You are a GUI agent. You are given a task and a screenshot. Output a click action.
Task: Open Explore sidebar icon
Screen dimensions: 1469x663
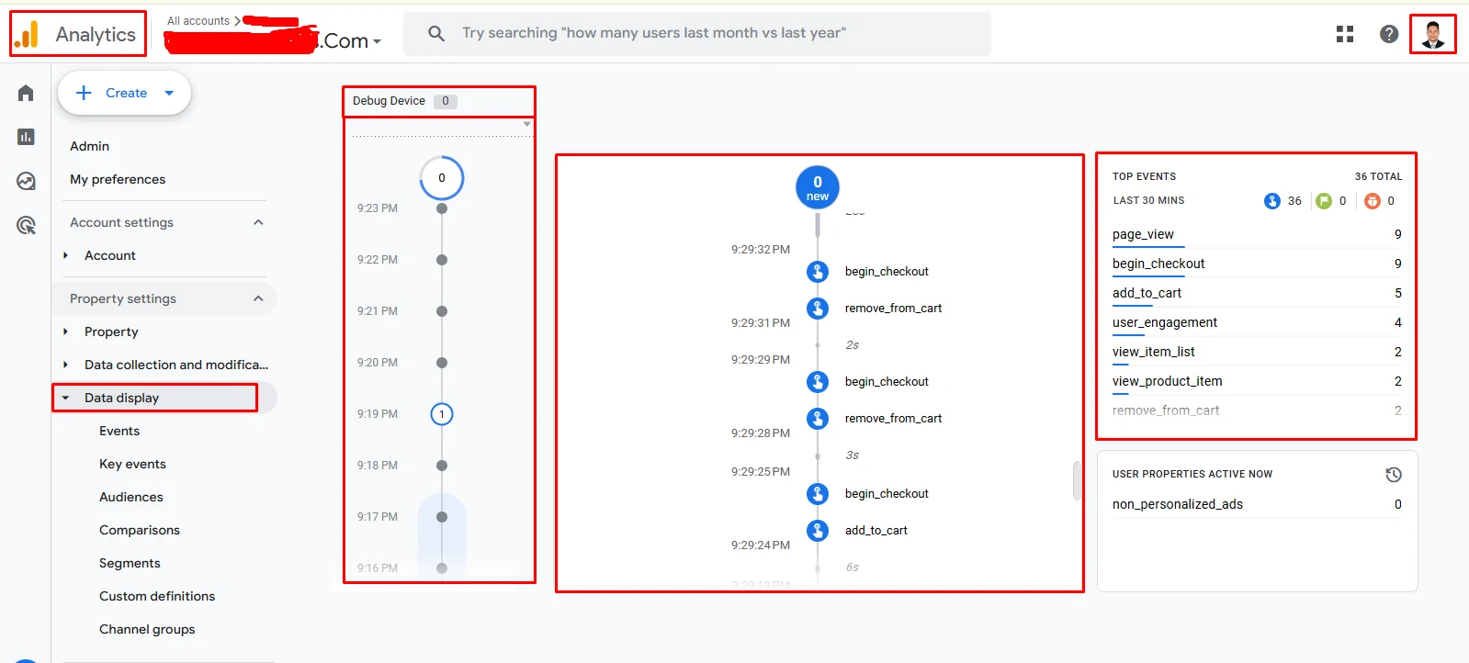click(x=26, y=181)
